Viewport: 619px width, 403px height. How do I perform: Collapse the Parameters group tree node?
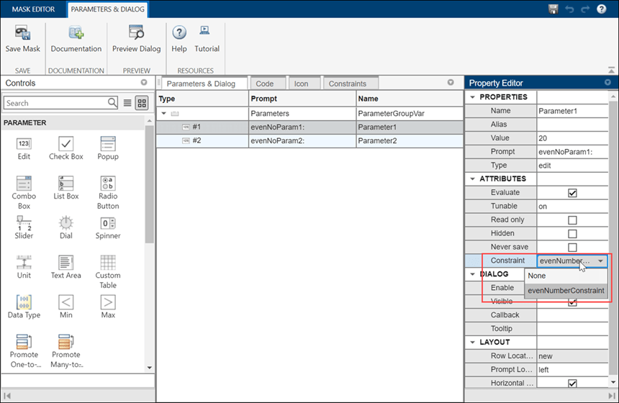(164, 114)
